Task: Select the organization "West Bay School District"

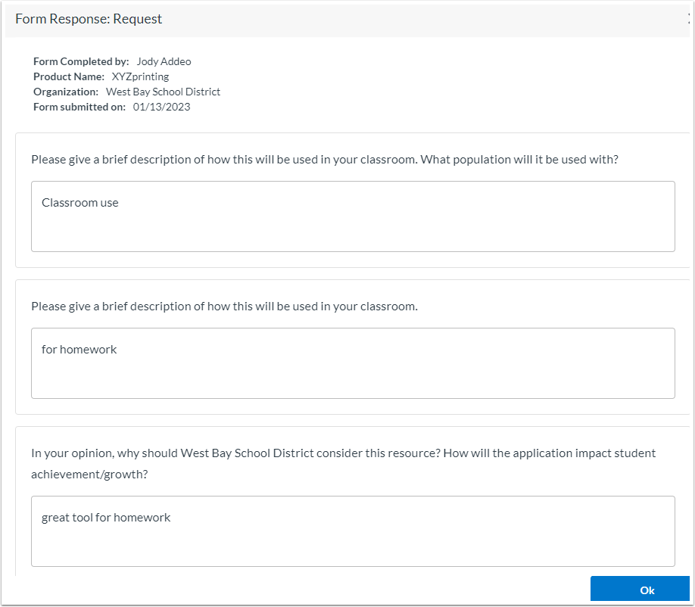Action: [163, 92]
